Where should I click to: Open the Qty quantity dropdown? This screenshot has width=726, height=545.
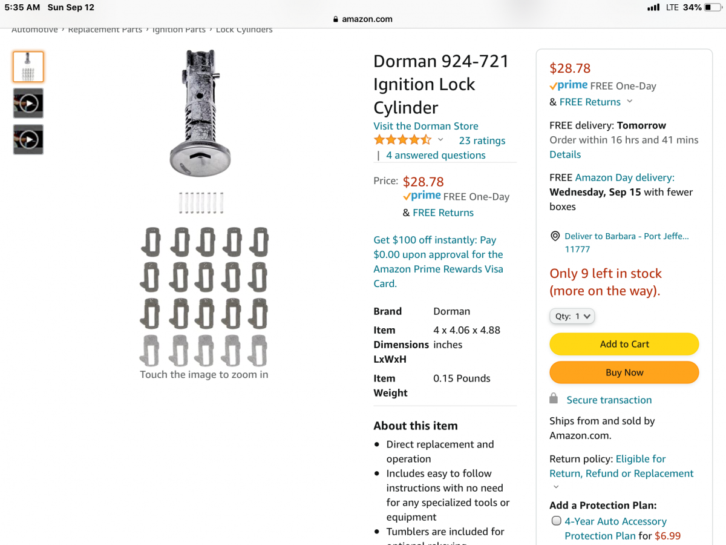pos(572,315)
